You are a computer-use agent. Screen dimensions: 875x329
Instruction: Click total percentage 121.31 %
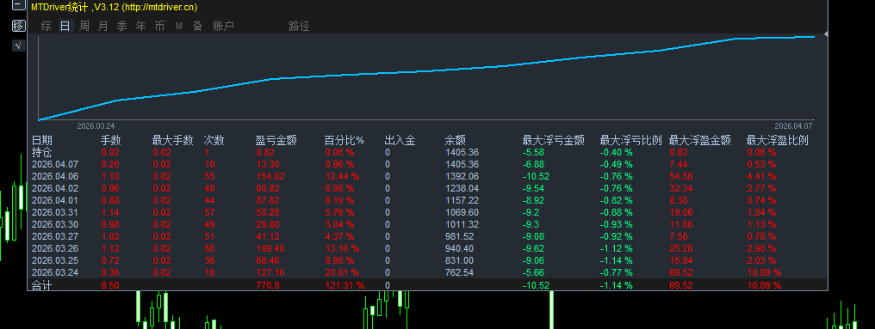(344, 285)
